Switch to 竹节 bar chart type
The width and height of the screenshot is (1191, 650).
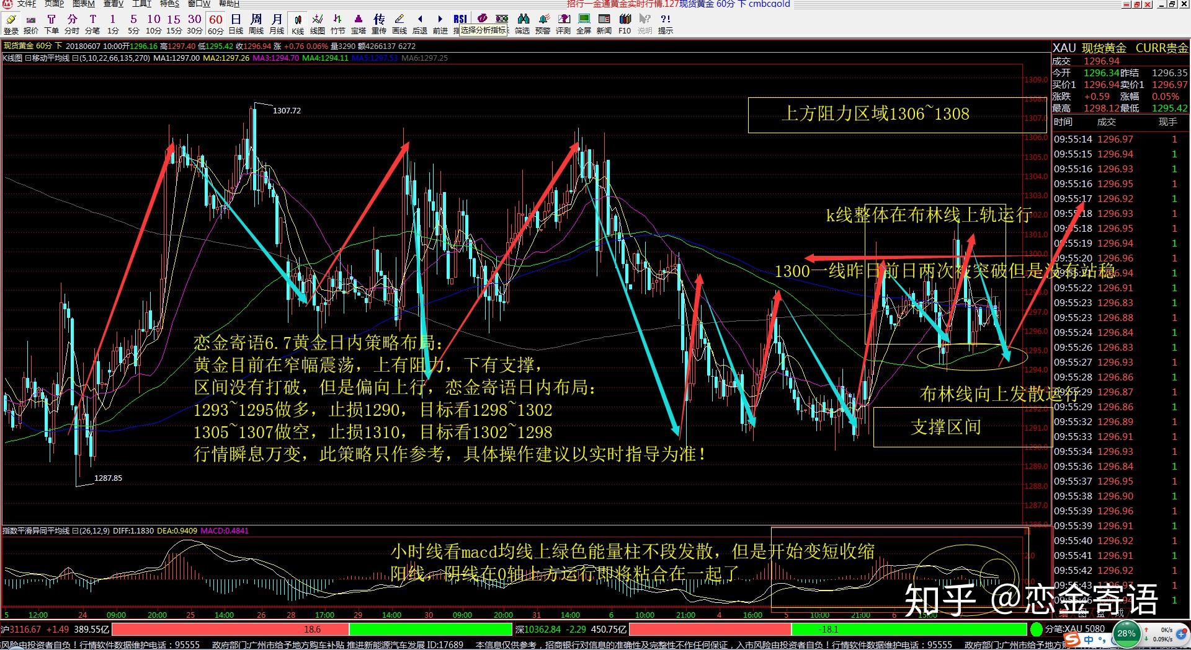coord(338,24)
